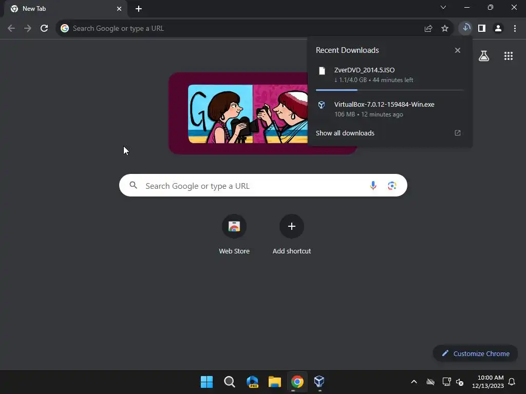
Task: Open notifications bell icon
Action: click(x=512, y=382)
